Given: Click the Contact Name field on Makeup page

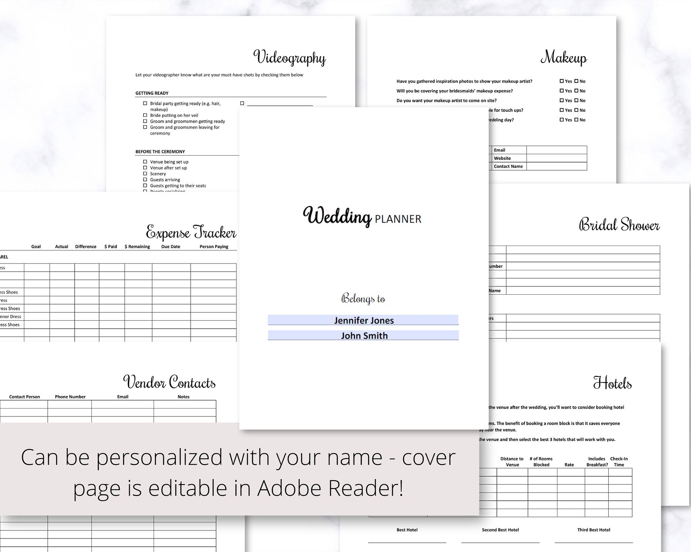Looking at the screenshot, I should point(557,166).
